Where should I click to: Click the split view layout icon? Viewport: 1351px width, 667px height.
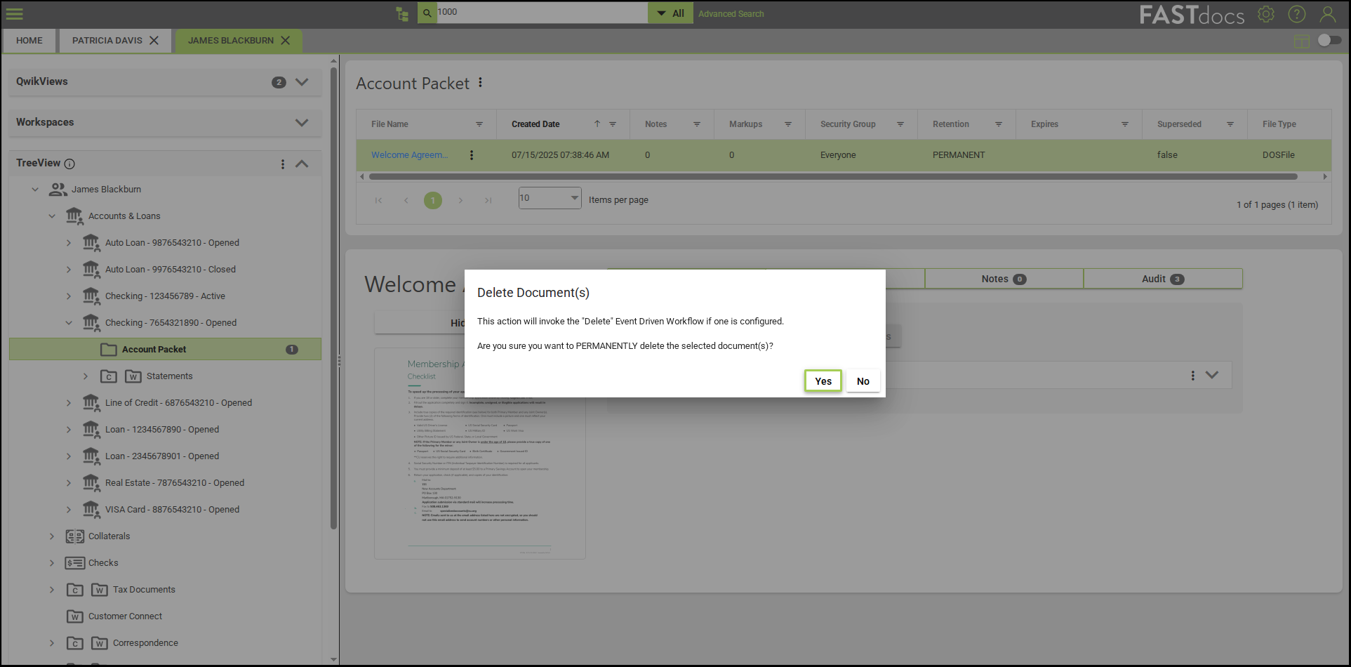tap(1301, 41)
